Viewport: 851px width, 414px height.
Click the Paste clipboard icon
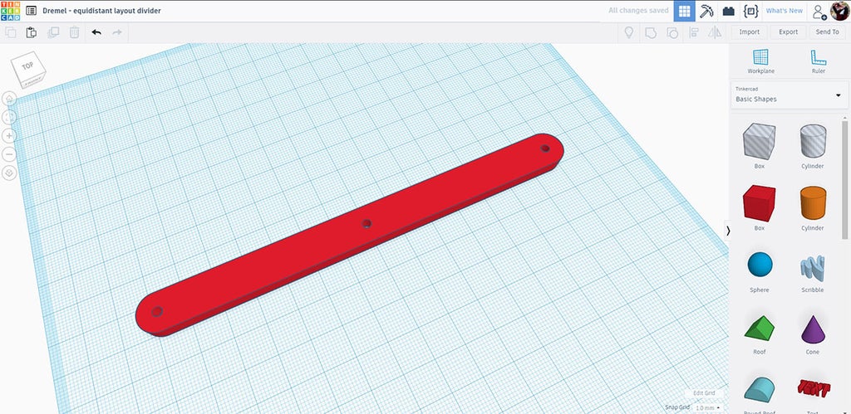tap(32, 32)
